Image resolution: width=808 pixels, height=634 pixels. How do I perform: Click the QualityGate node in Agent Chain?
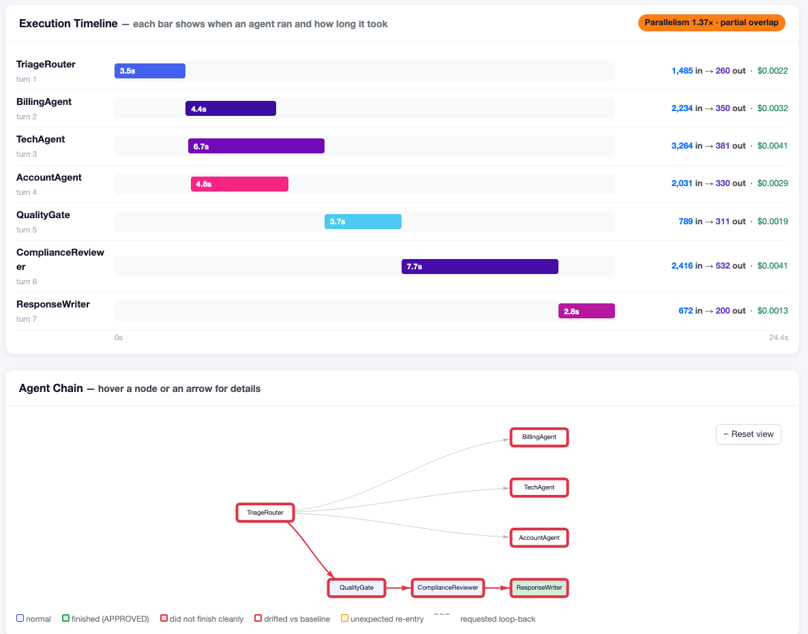[357, 588]
